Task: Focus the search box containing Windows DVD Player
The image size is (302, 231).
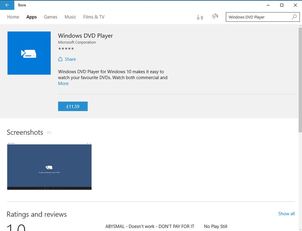Action: pos(263,17)
